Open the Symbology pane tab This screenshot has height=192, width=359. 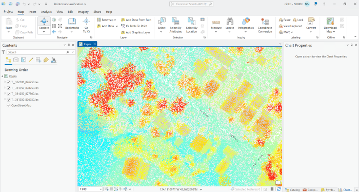[328, 190]
